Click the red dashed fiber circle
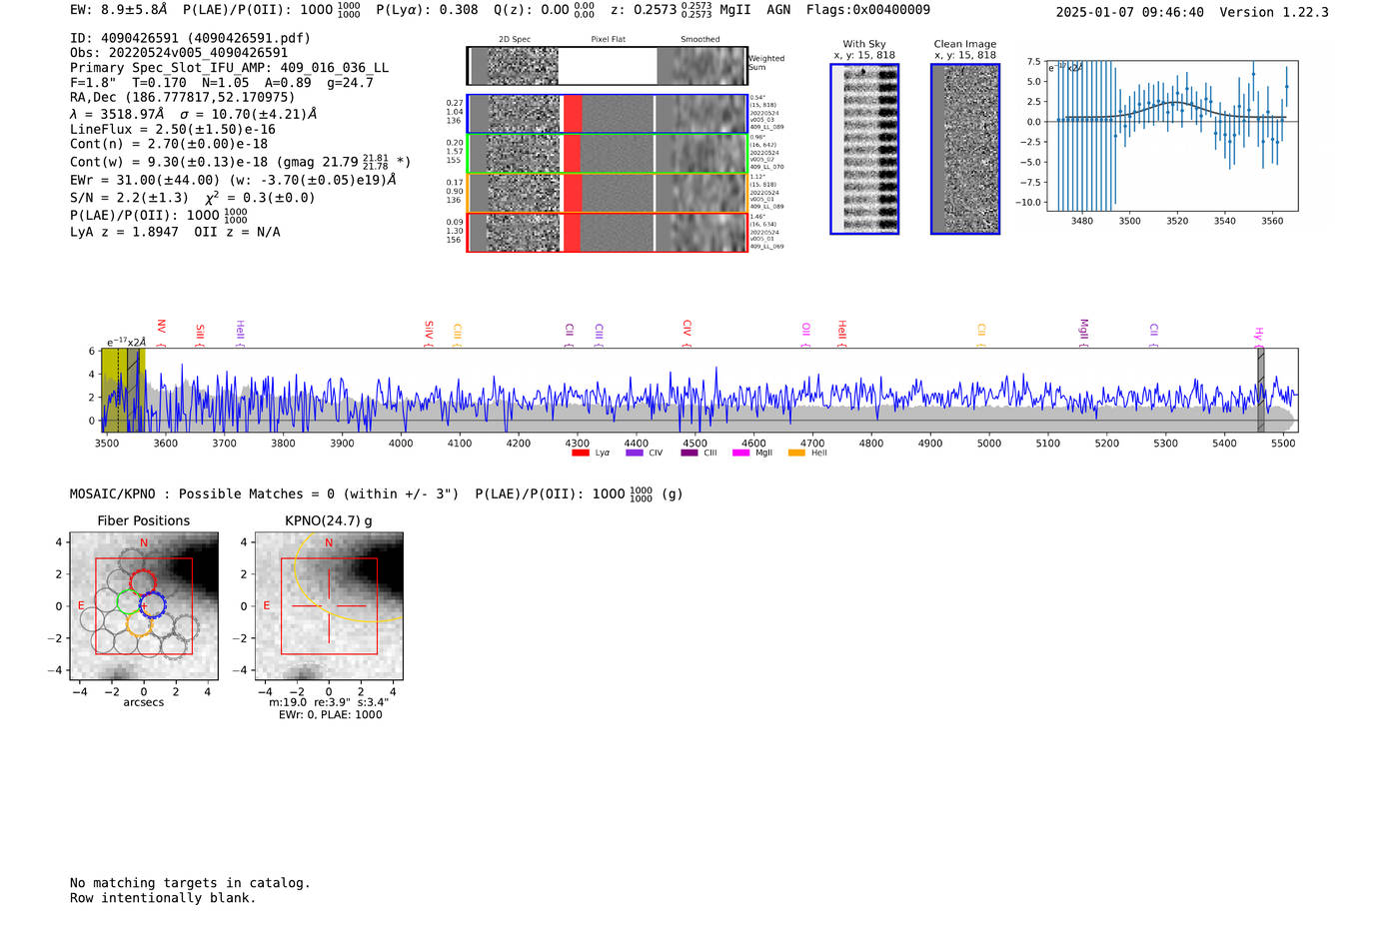Screen dimensions: 1399x952 tap(143, 582)
